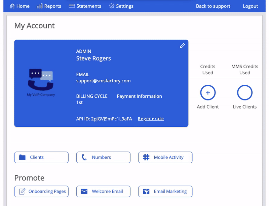Screen dimensions: 269x206
Task: Click the hash icon on Mobile Activity
Action: point(146,157)
